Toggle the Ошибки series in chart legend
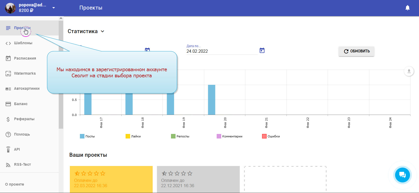 pyautogui.click(x=271, y=136)
